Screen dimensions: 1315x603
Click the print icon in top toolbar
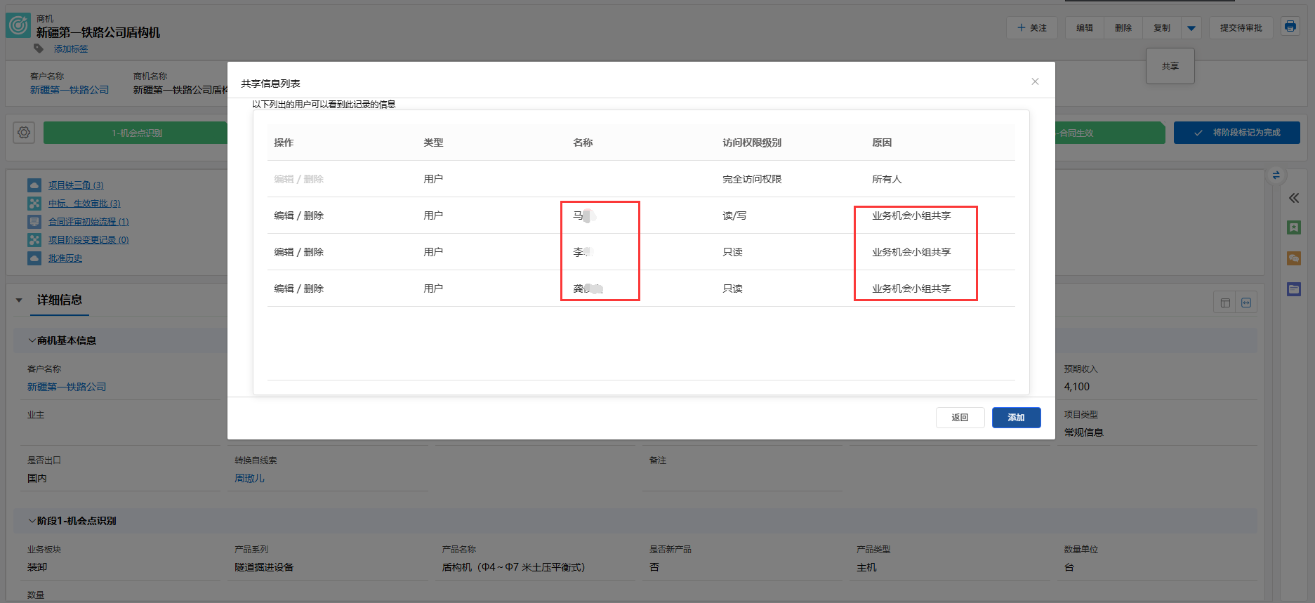tap(1290, 27)
